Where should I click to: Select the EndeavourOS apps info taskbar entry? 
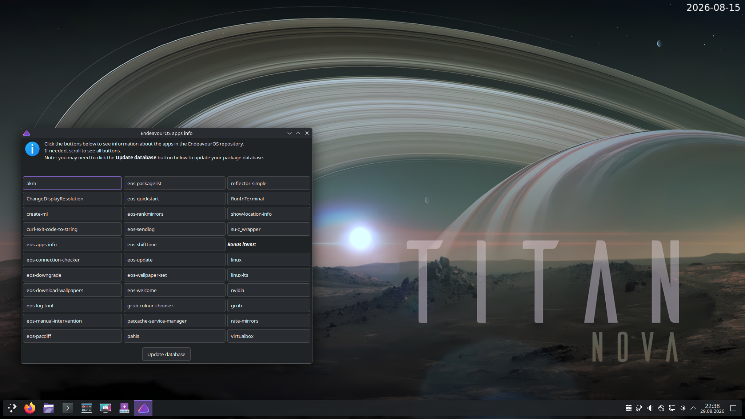(x=143, y=408)
